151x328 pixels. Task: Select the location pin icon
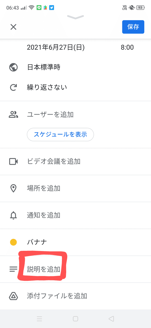(x=13, y=188)
